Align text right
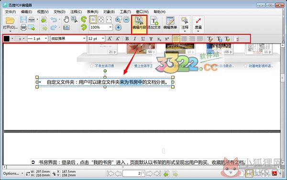 (192, 39)
